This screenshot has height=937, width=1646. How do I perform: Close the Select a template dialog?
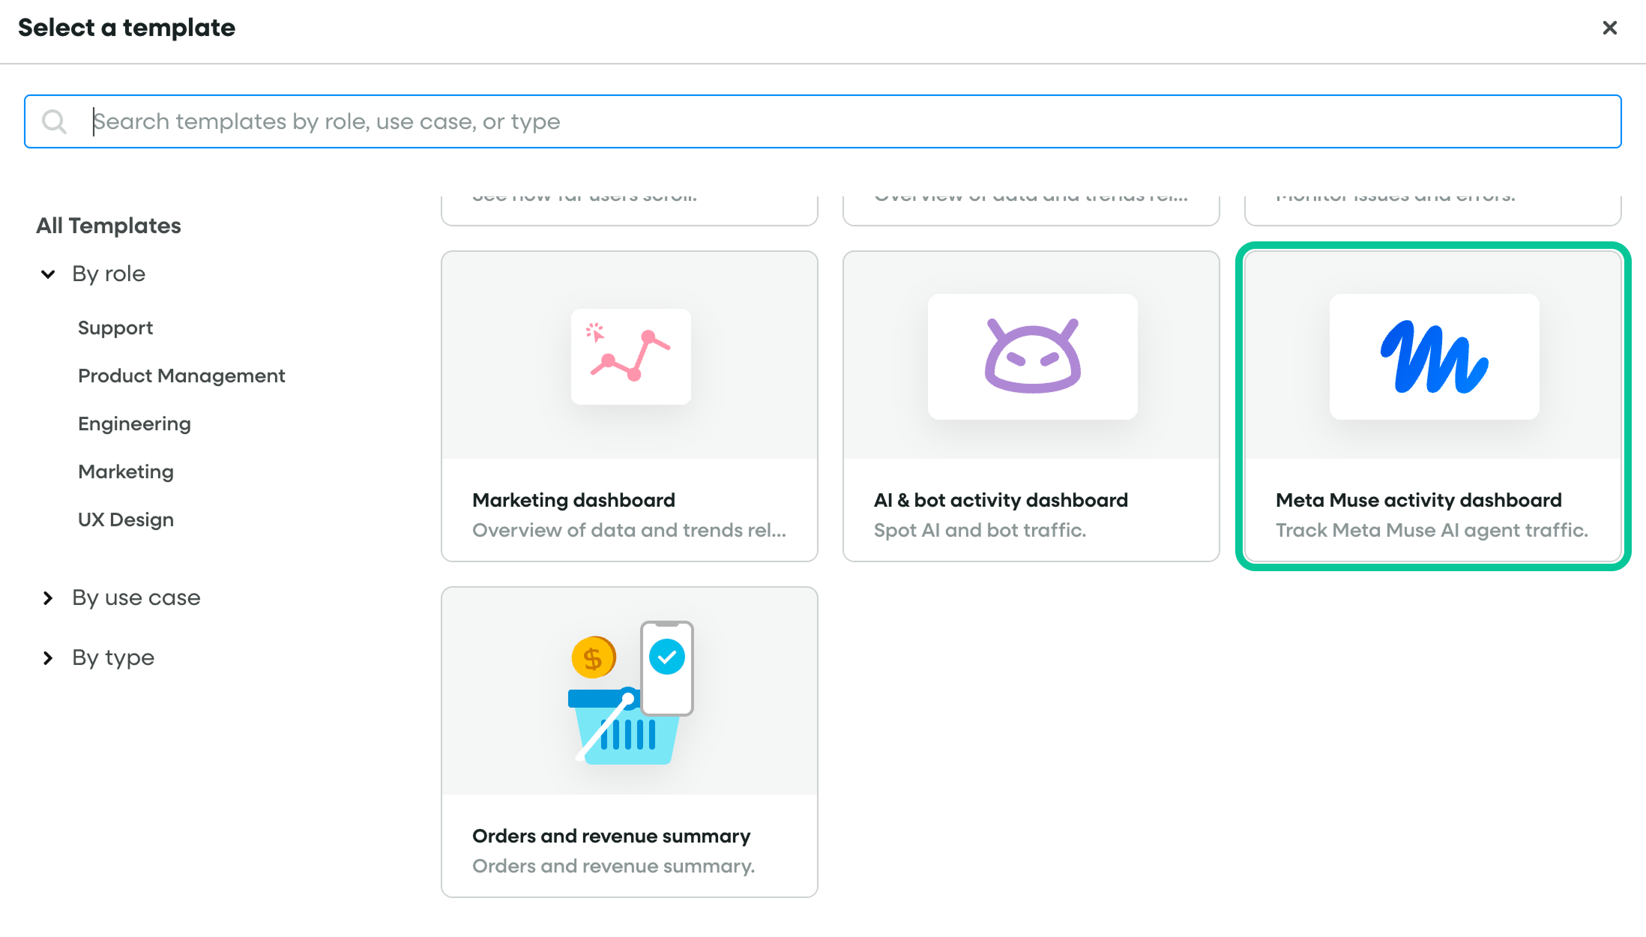[1609, 28]
